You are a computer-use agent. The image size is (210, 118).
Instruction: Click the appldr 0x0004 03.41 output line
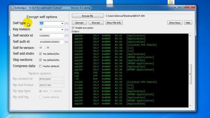110,35
